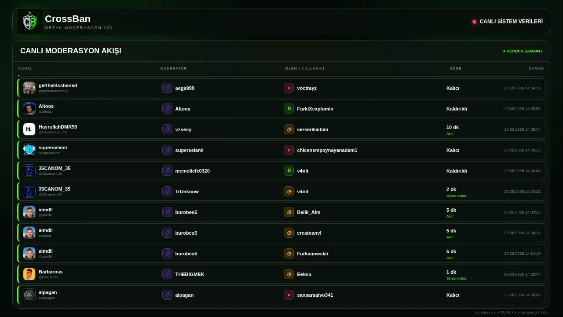
Task: Open the Barbaross channel avatar
Action: [29, 274]
